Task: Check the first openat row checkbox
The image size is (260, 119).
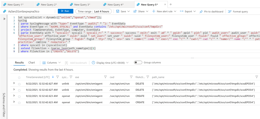Action: click(19, 96)
